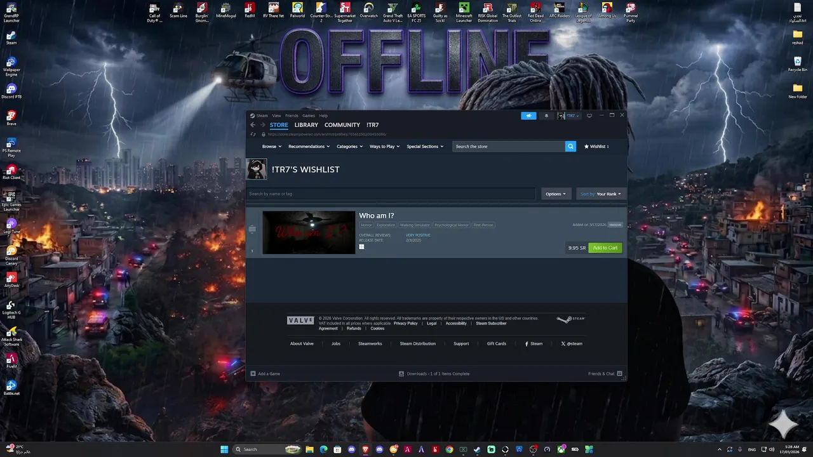
Task: Open Discord PTB desktop icon
Action: (11, 91)
